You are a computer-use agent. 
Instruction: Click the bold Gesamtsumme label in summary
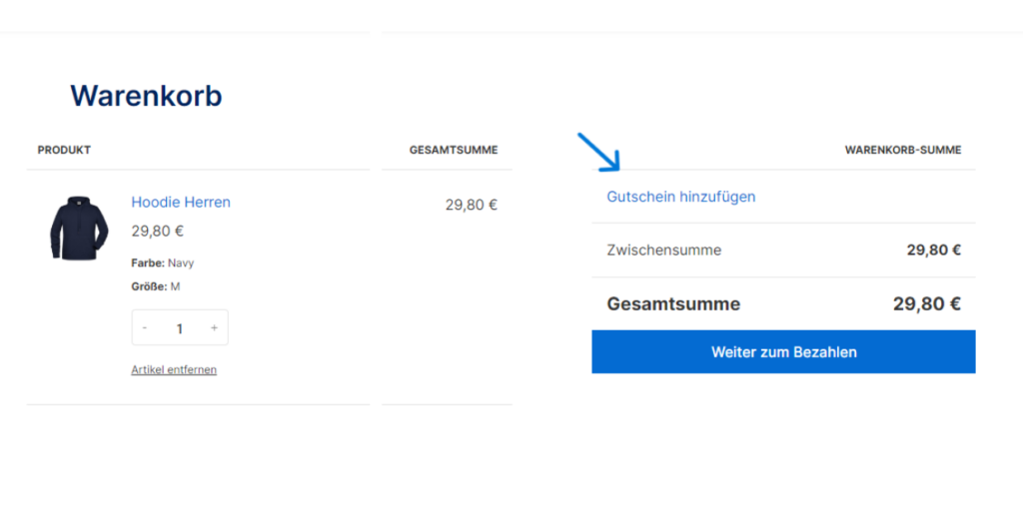coord(673,303)
